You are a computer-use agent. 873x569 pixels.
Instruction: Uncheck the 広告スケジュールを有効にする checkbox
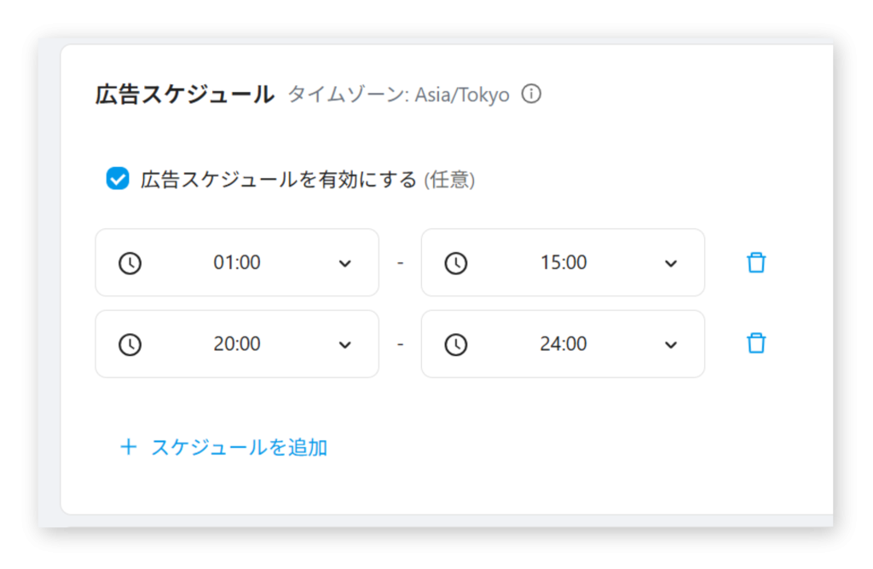(118, 179)
